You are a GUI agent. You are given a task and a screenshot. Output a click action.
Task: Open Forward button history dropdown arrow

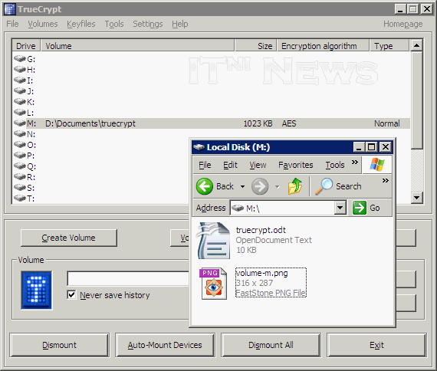point(277,186)
